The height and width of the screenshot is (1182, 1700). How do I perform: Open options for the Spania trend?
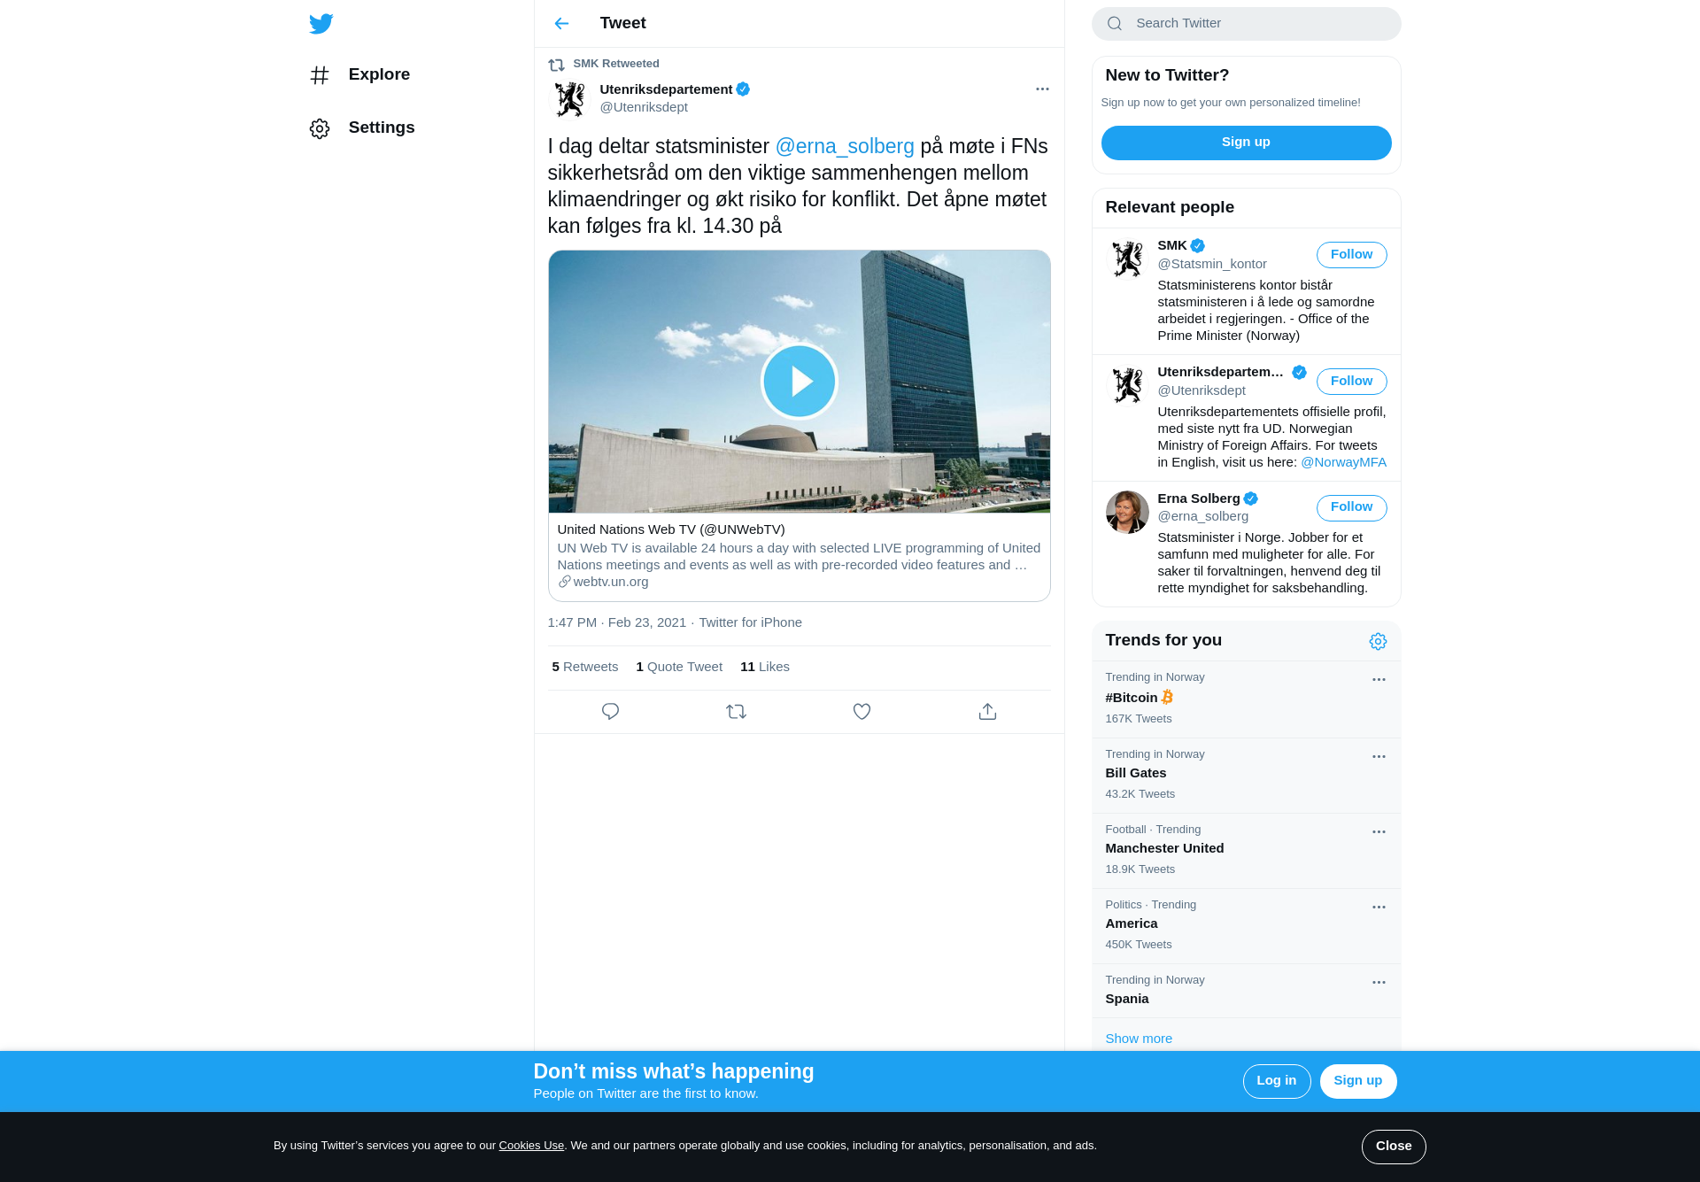pyautogui.click(x=1379, y=983)
